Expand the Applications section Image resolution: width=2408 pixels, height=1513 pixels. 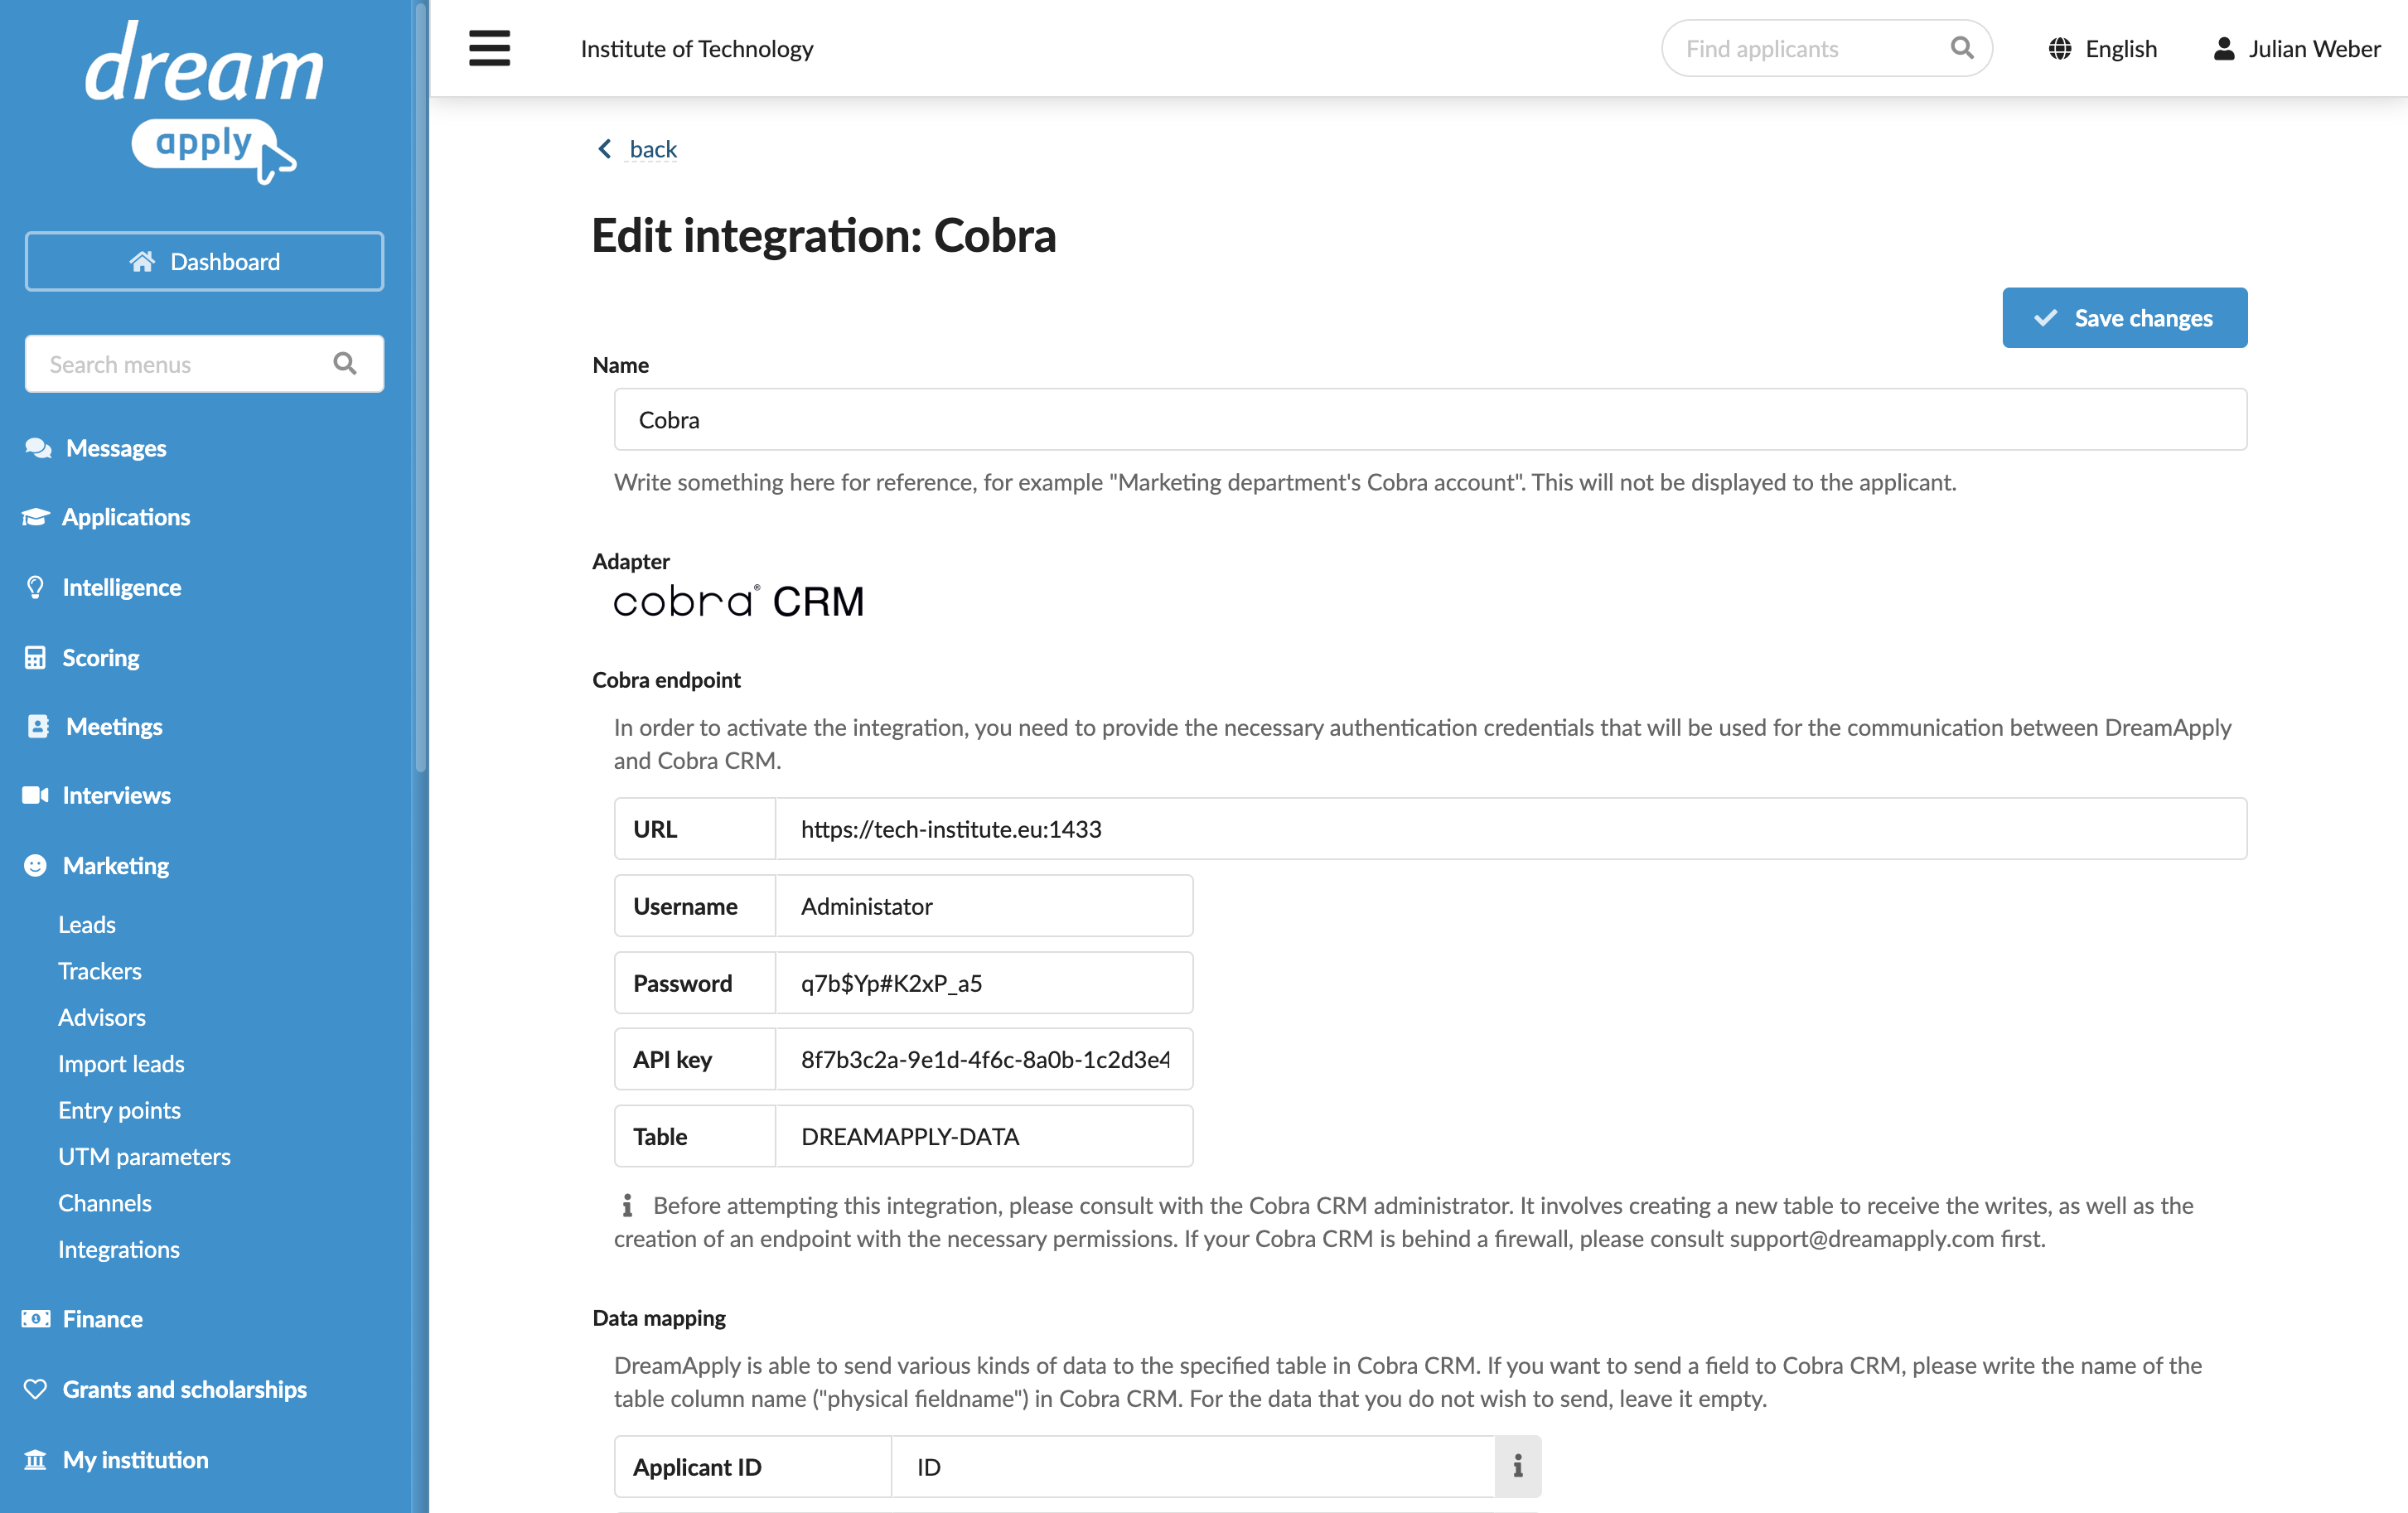(126, 517)
